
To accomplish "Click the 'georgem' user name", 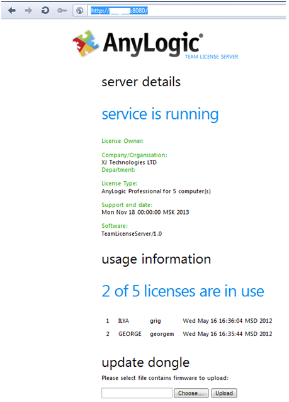I will 162,334.
